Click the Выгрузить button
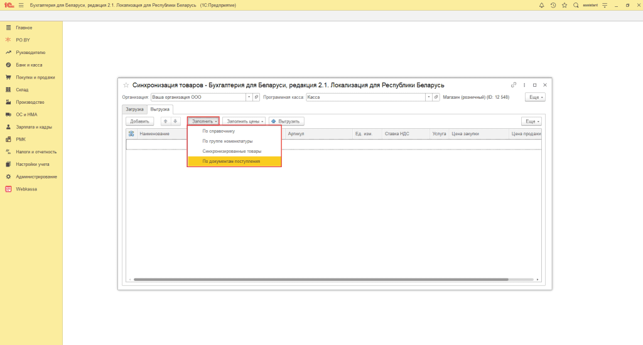This screenshot has width=643, height=345. [x=286, y=121]
